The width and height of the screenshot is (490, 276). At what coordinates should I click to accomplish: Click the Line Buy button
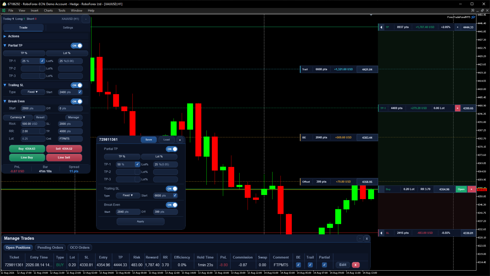point(27,158)
